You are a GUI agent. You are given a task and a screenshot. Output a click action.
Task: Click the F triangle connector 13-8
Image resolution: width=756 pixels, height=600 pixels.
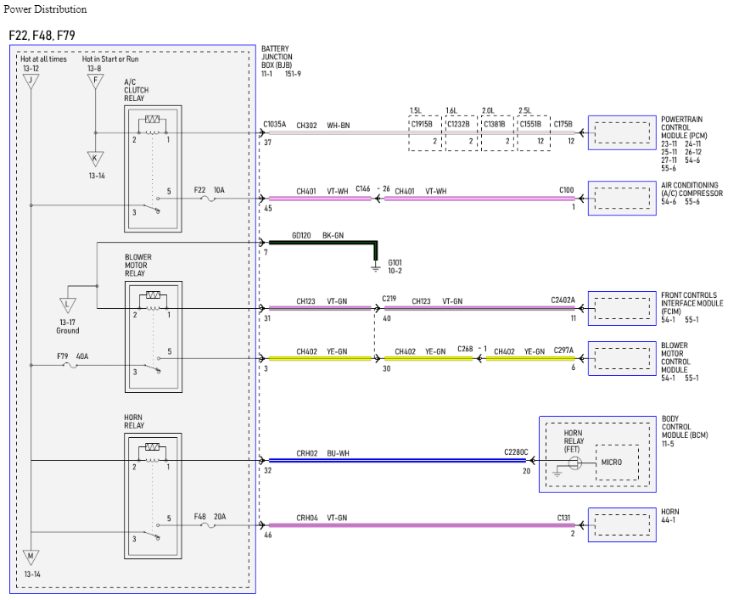pyautogui.click(x=96, y=81)
